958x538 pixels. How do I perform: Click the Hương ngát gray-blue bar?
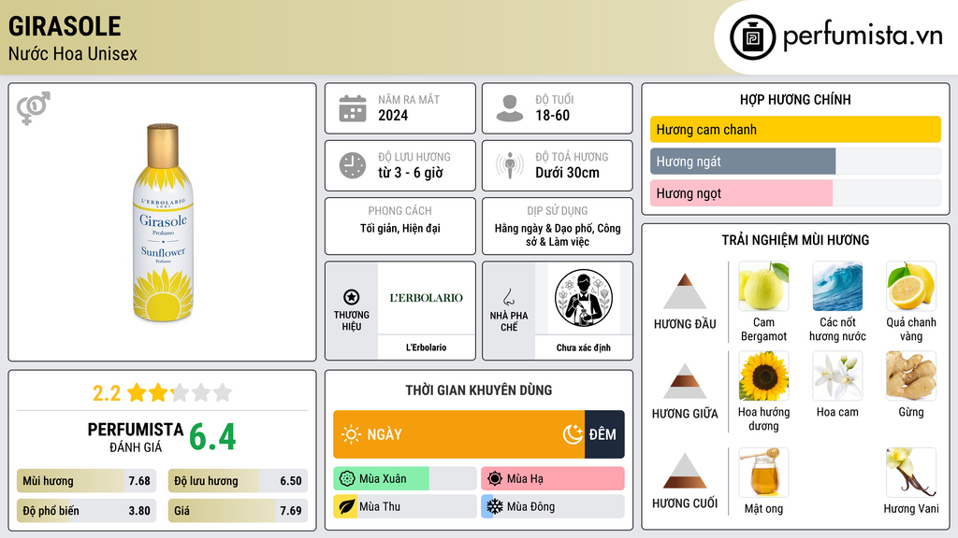coord(742,161)
